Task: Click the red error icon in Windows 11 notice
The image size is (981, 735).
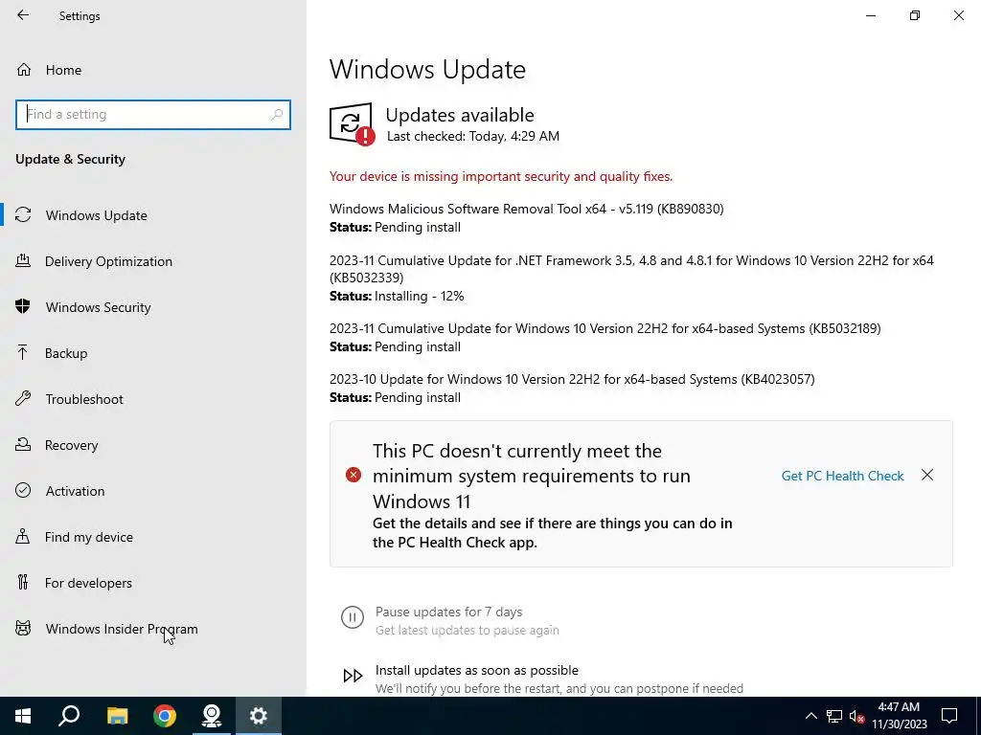Action: click(354, 475)
